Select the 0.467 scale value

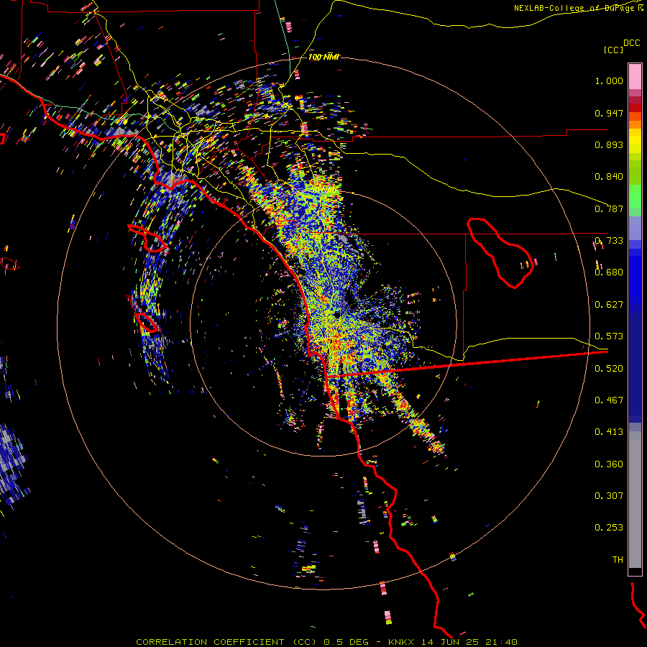coord(609,400)
